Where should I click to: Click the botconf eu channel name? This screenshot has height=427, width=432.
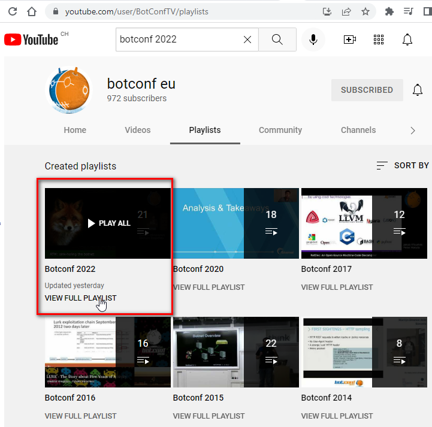point(141,84)
